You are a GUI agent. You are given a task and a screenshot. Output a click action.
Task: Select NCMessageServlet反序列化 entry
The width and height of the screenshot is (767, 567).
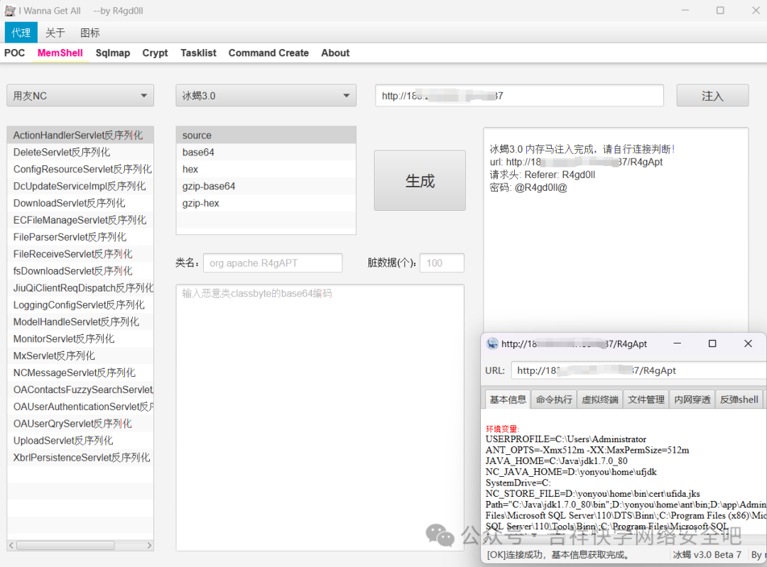click(x=80, y=373)
